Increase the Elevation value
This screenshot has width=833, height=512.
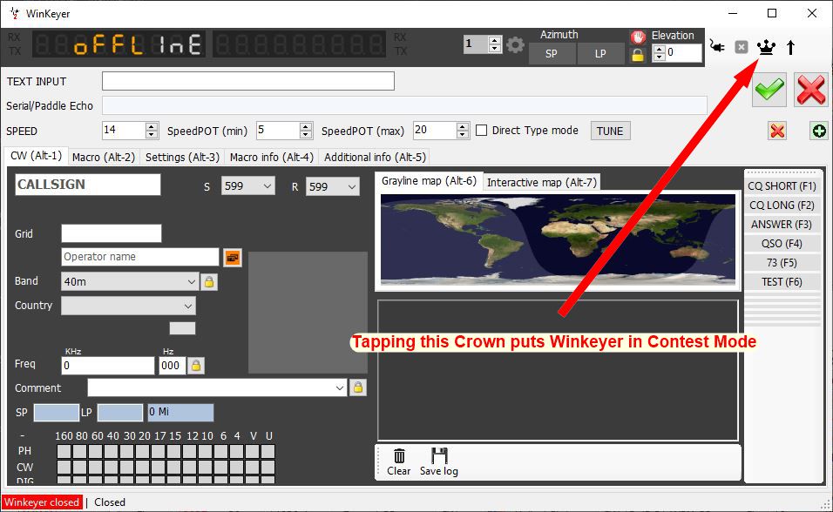(x=659, y=49)
